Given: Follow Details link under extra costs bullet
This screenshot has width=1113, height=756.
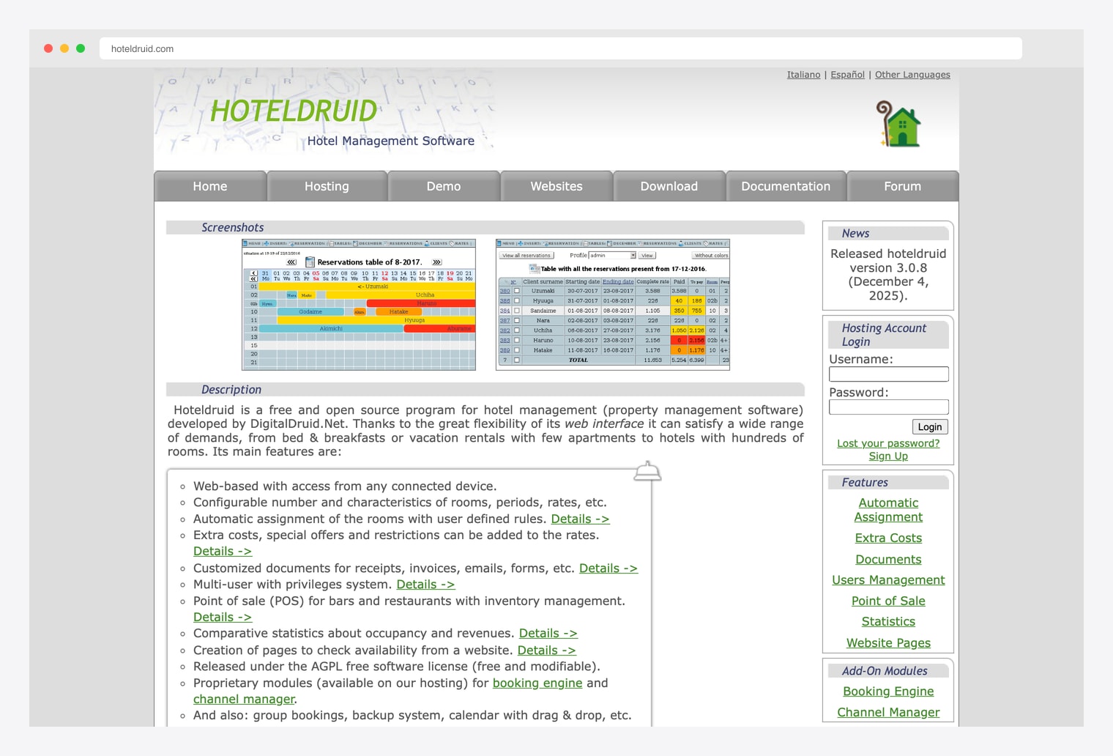Looking at the screenshot, I should coord(223,551).
